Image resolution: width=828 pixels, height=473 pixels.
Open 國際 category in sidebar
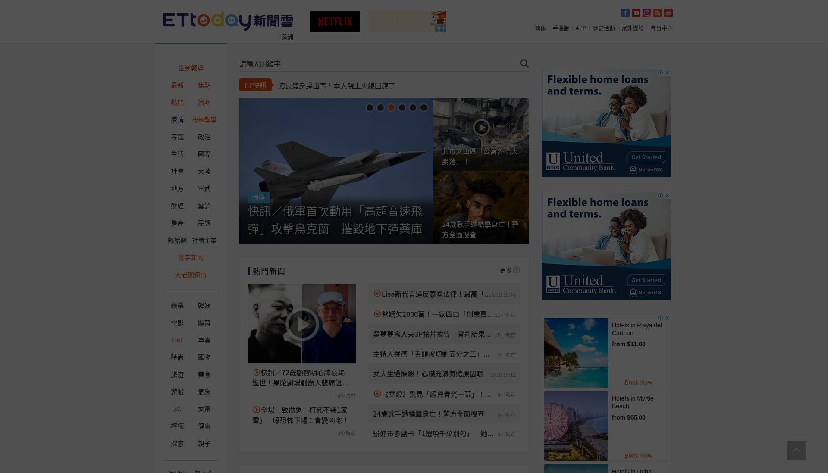click(204, 154)
